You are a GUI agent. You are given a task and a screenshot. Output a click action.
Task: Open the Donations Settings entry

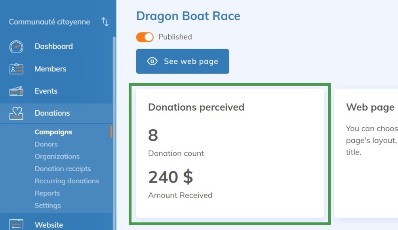[48, 205]
